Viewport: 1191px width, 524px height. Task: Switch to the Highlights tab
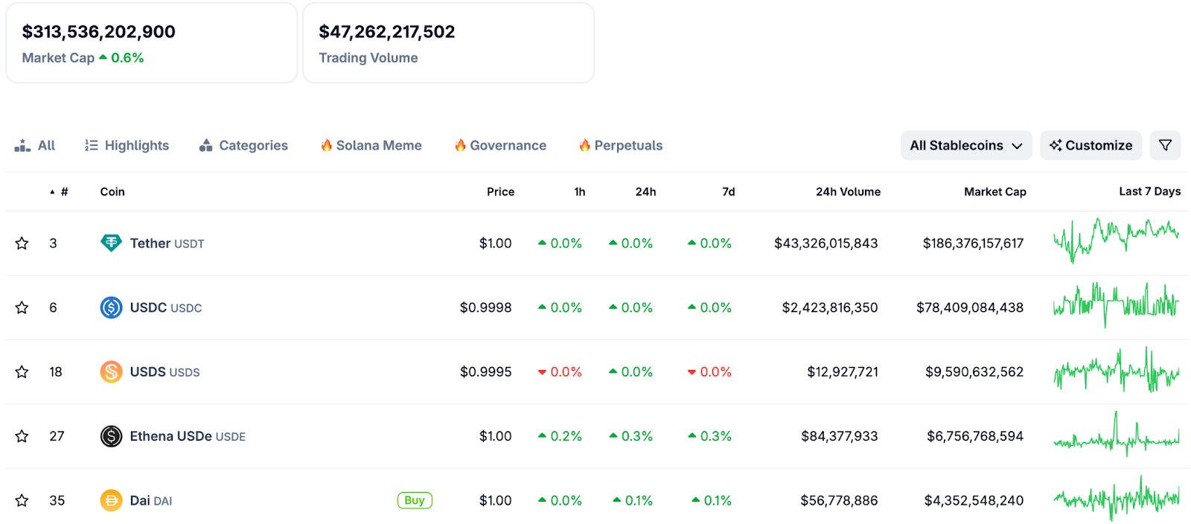pyautogui.click(x=127, y=145)
